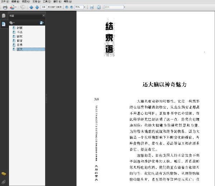
Task: Click the new bookmark icon
Action: (42, 23)
